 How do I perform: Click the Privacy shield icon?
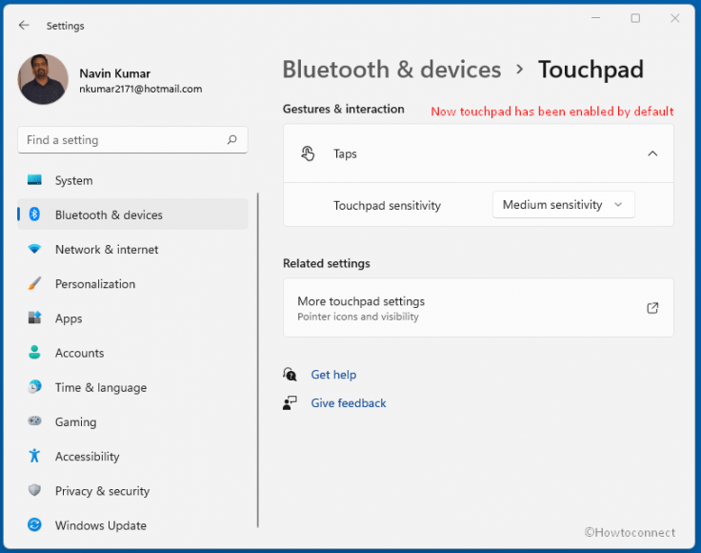click(x=34, y=490)
